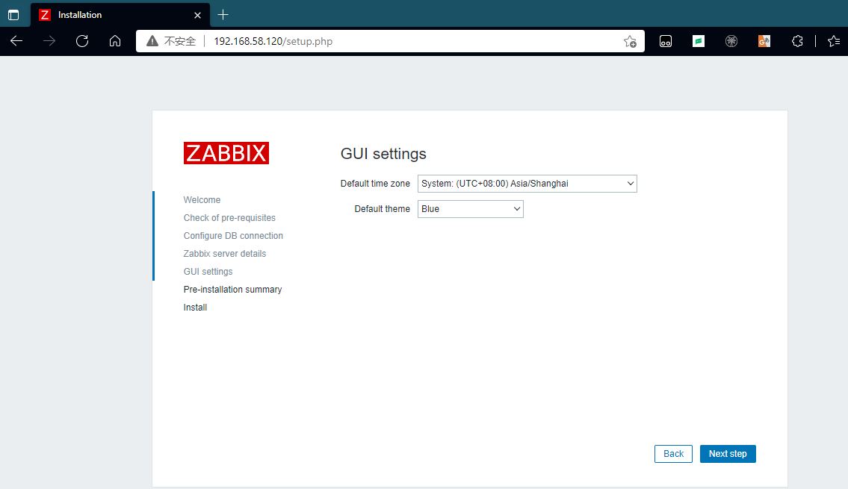Click the address bar URL
This screenshot has height=489, width=848.
point(273,41)
